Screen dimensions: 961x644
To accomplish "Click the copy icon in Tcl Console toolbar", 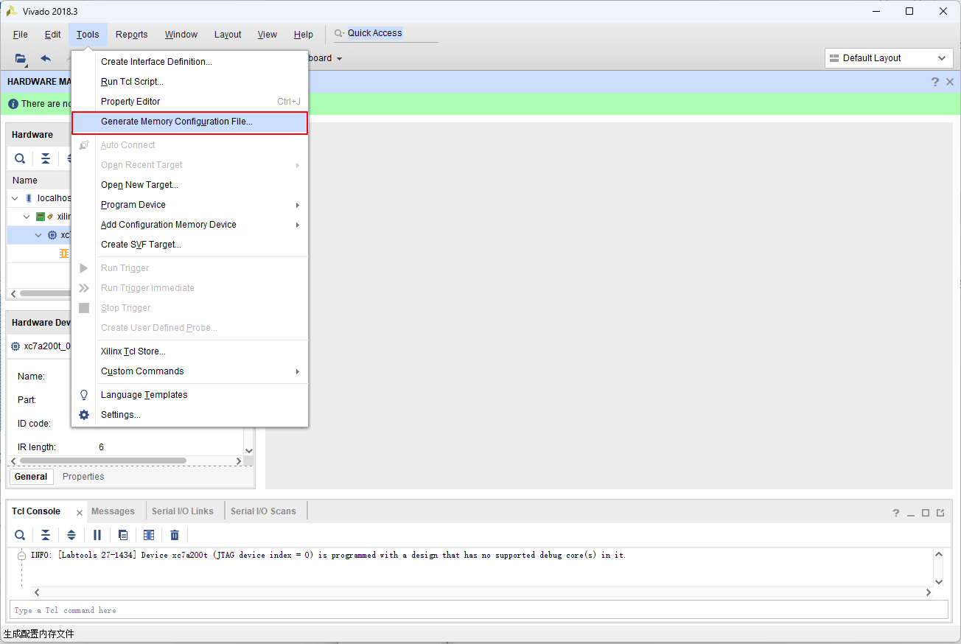I will click(123, 535).
